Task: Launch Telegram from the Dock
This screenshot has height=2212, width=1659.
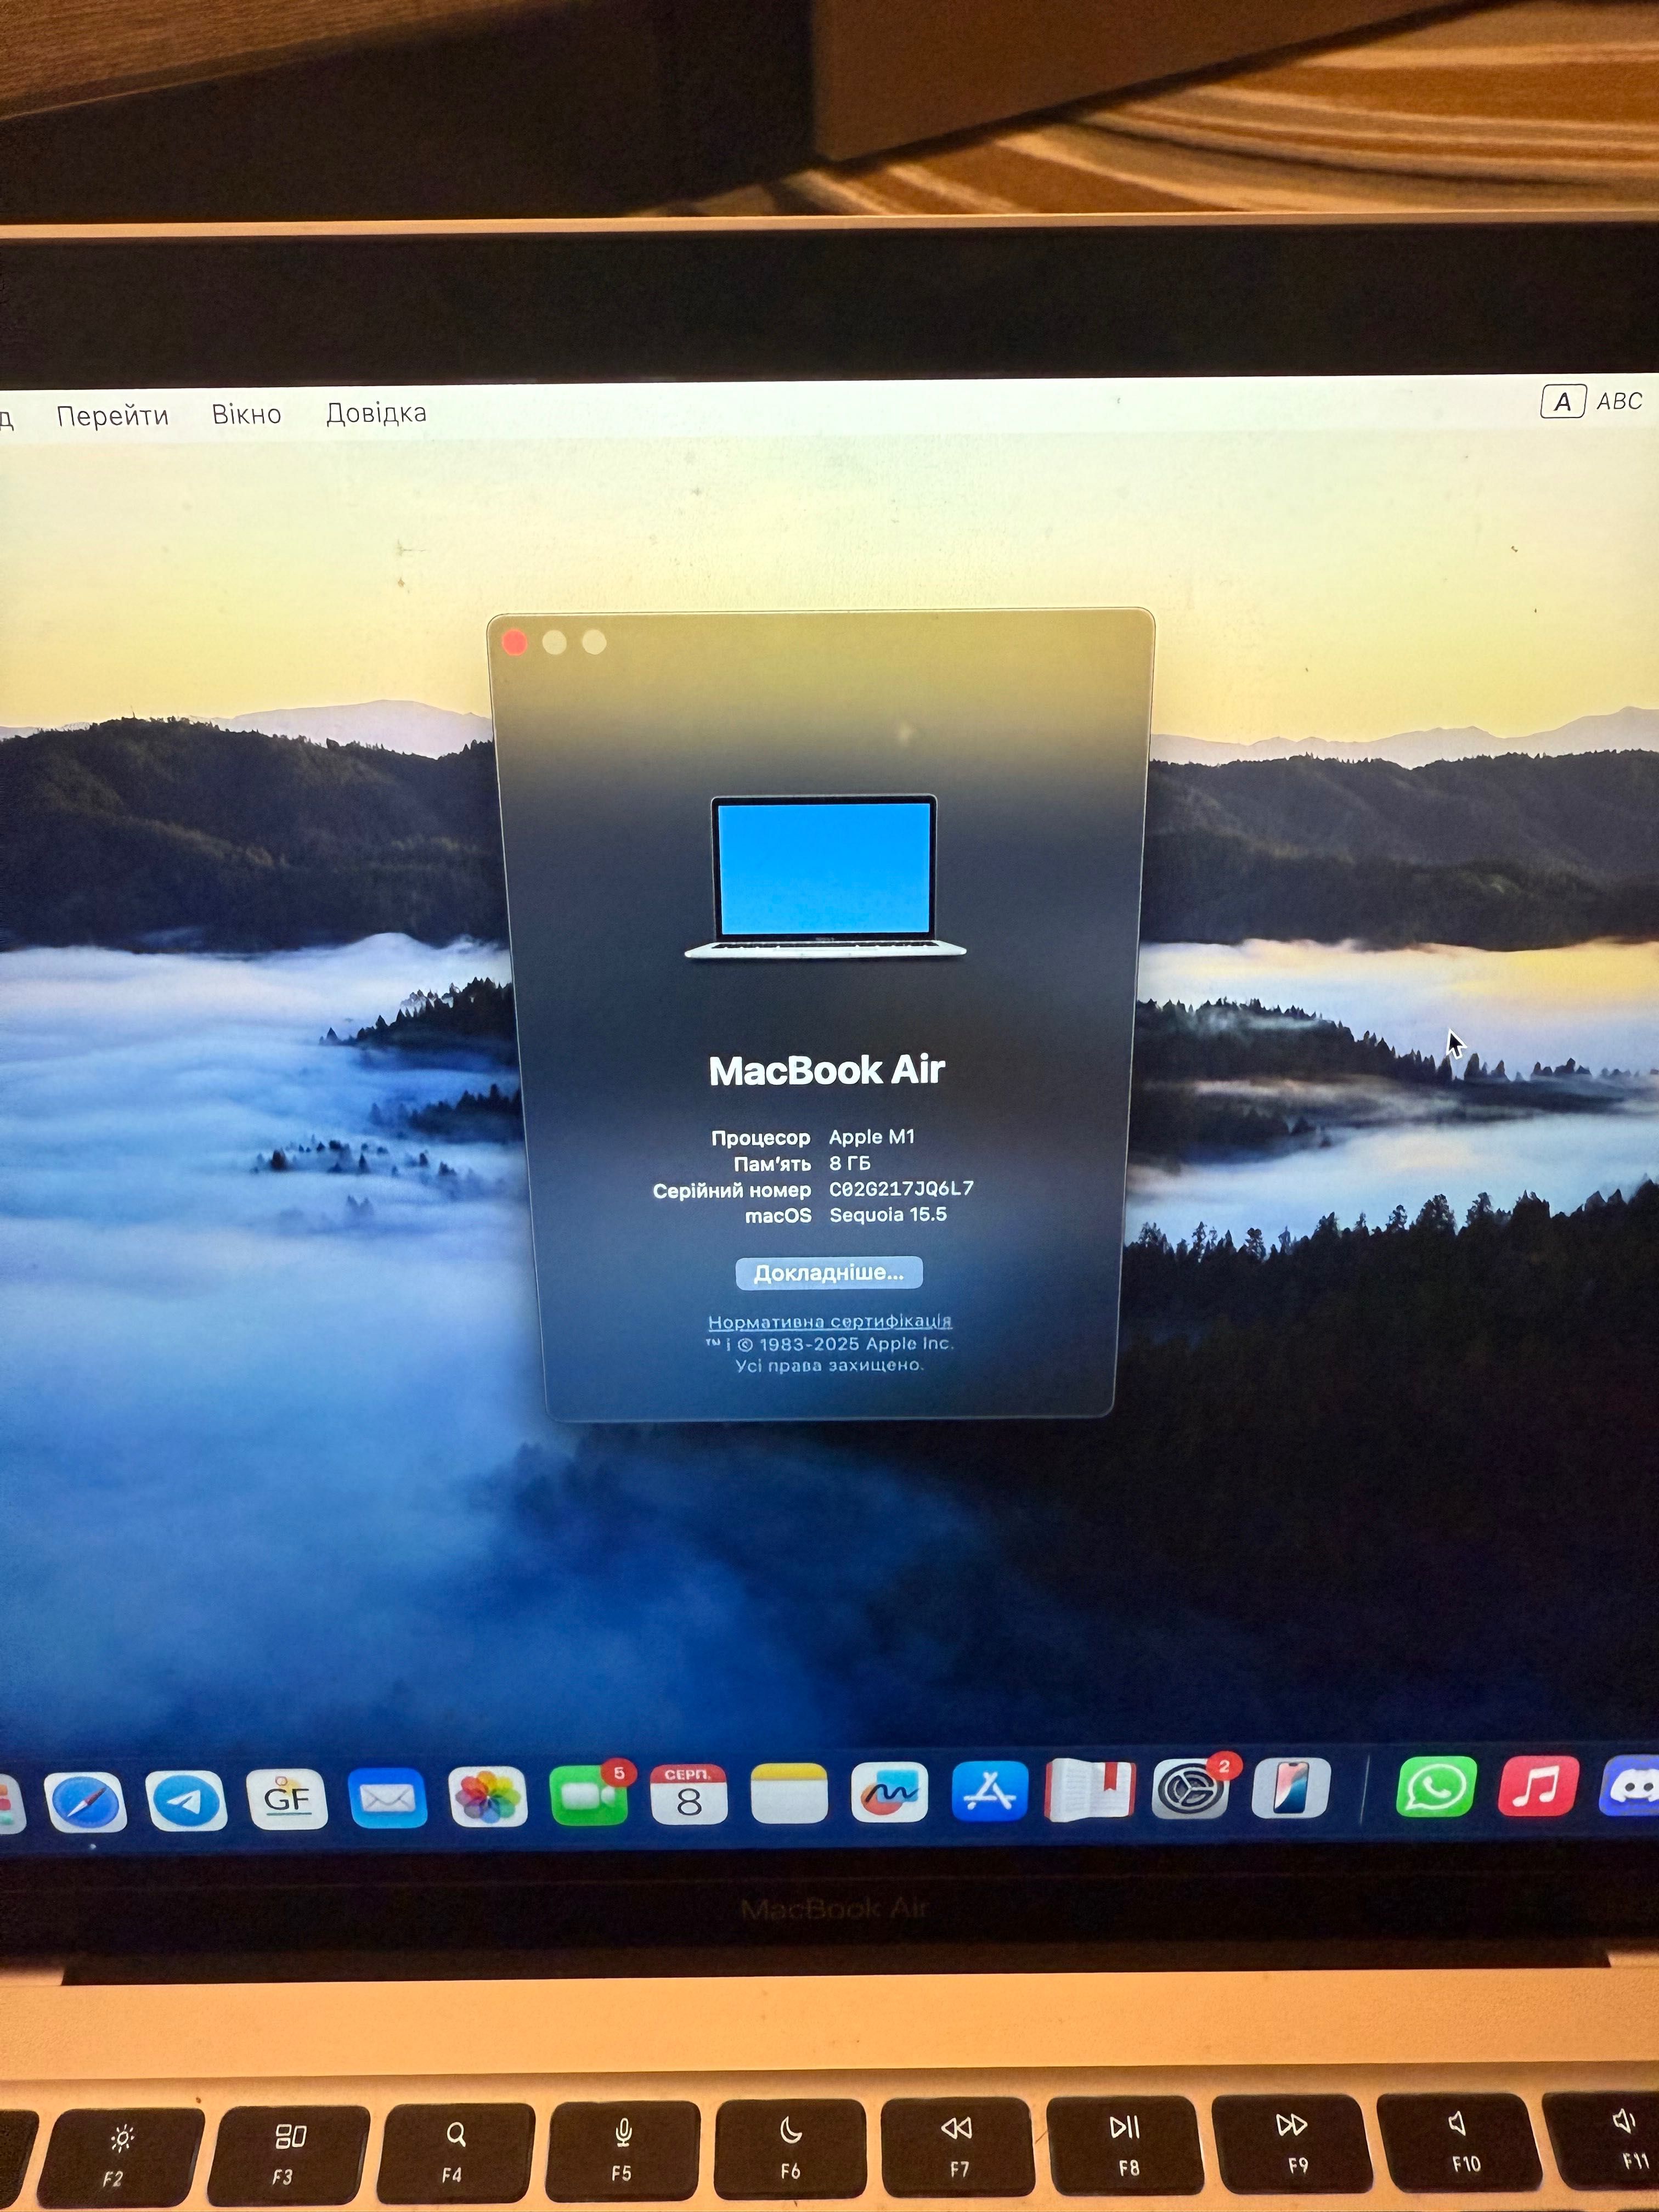Action: (186, 1800)
